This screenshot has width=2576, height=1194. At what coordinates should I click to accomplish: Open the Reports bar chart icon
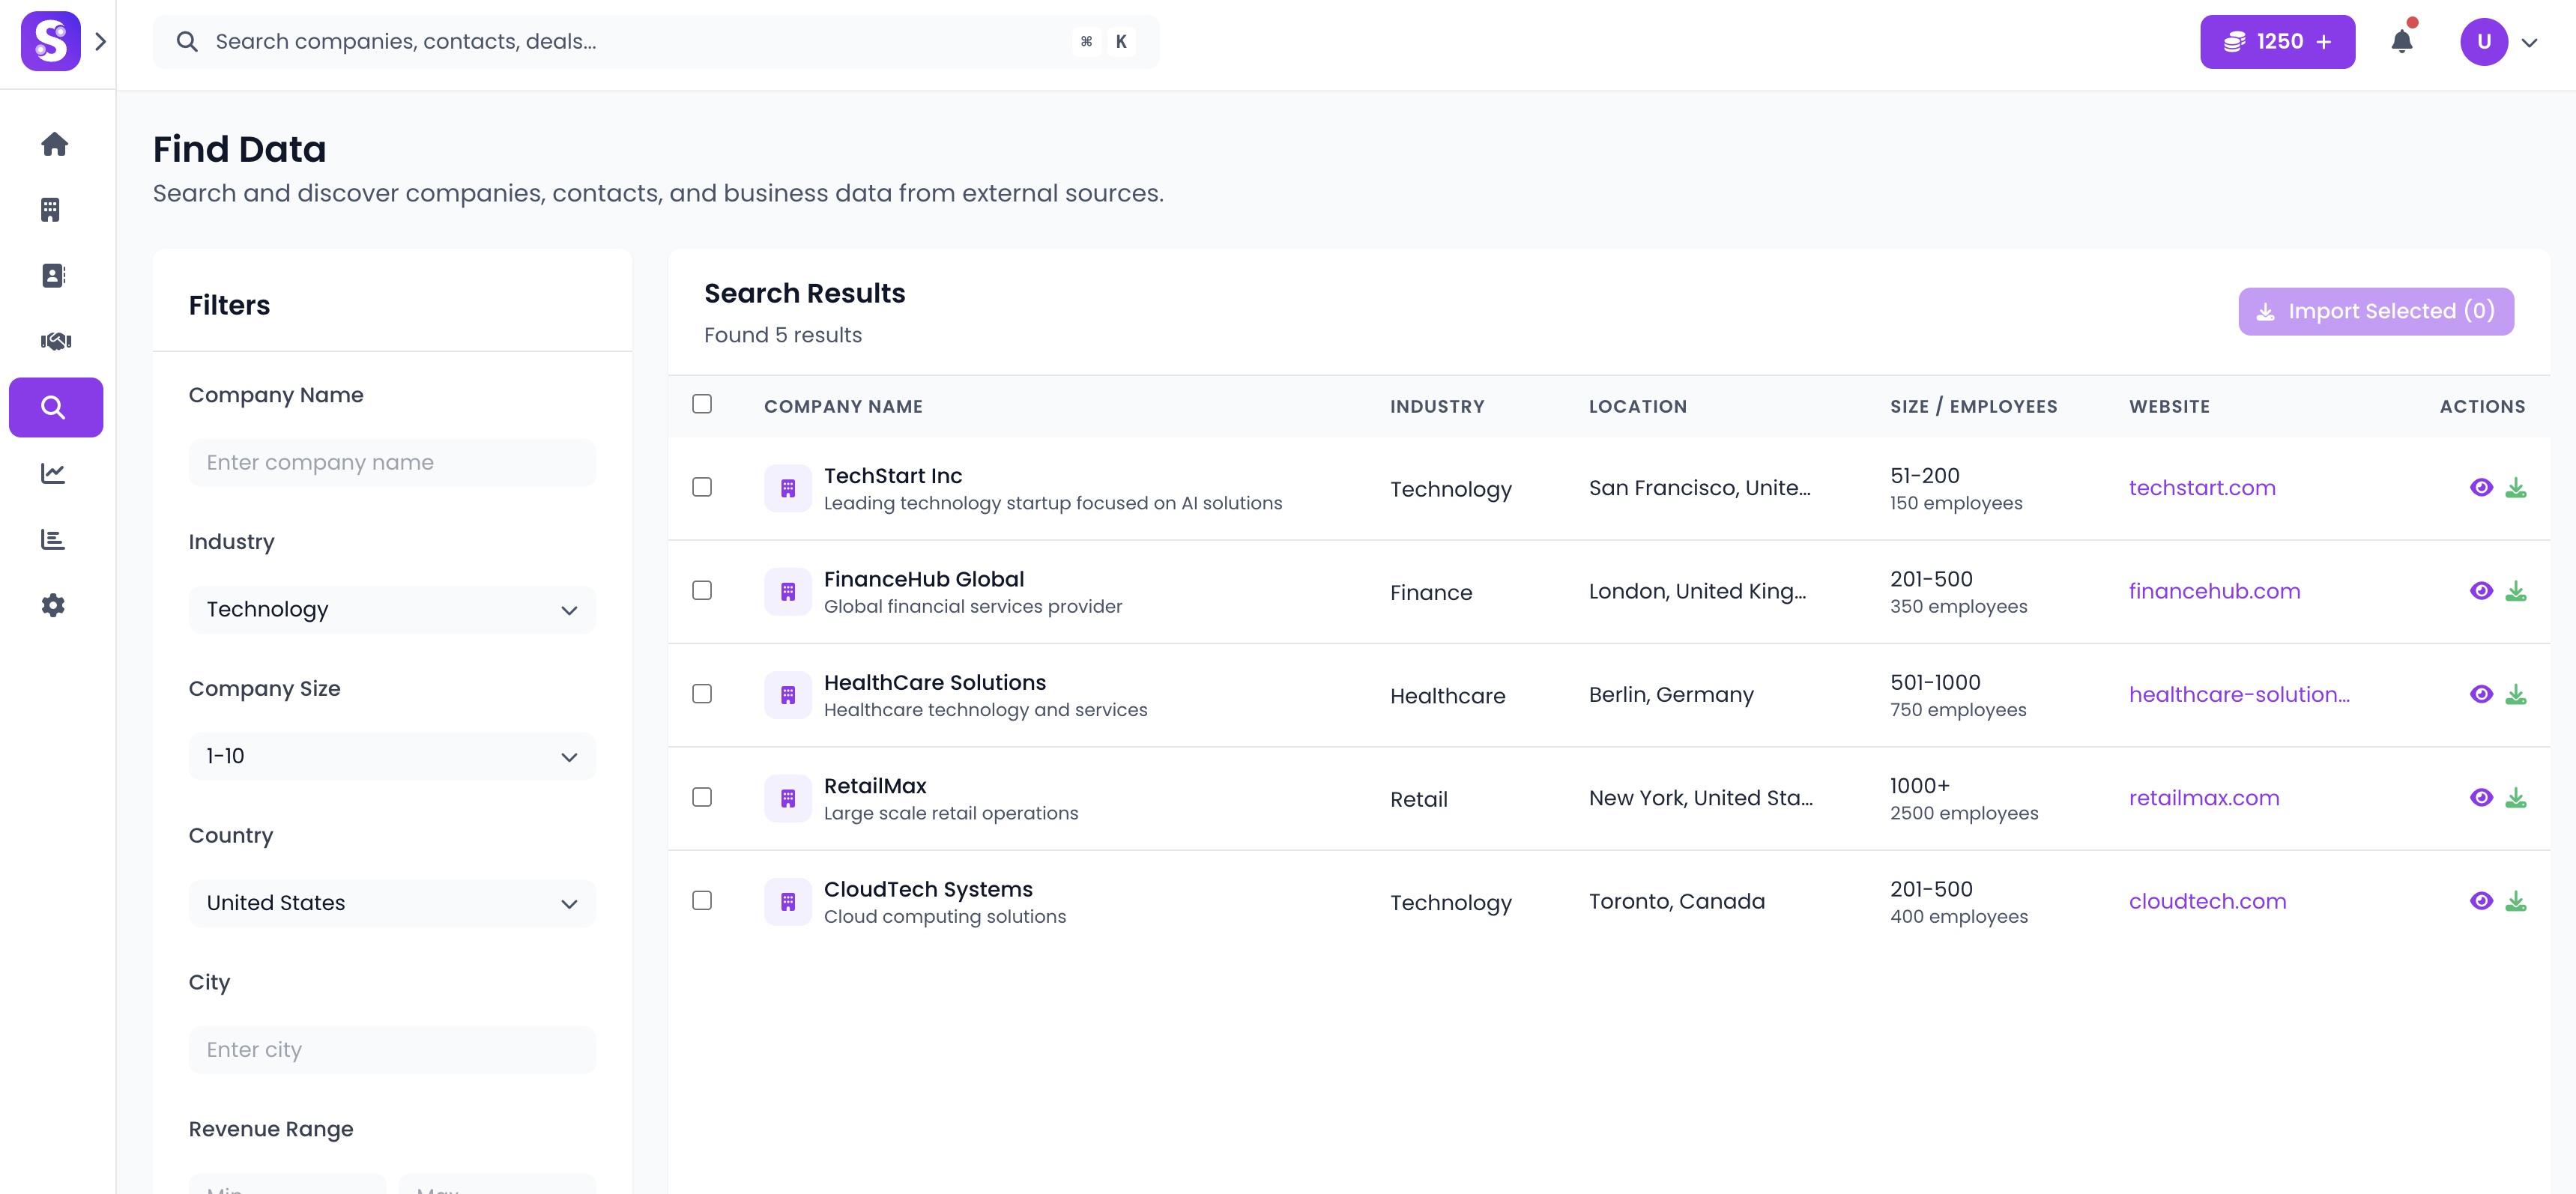point(55,539)
